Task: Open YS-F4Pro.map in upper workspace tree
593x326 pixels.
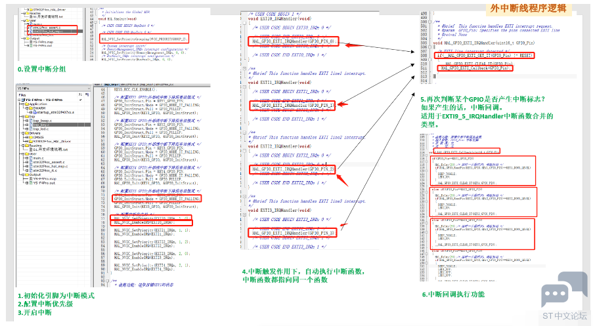Action: tap(43, 42)
